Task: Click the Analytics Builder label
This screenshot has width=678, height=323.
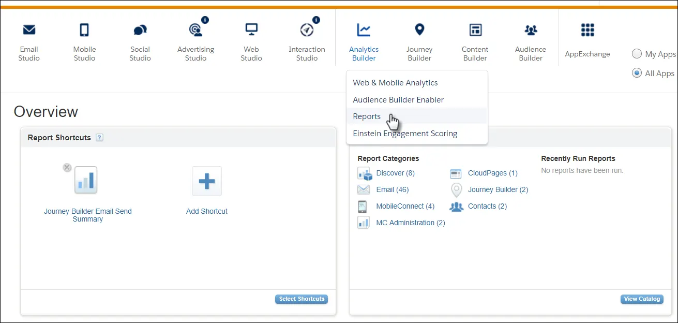Action: point(364,54)
